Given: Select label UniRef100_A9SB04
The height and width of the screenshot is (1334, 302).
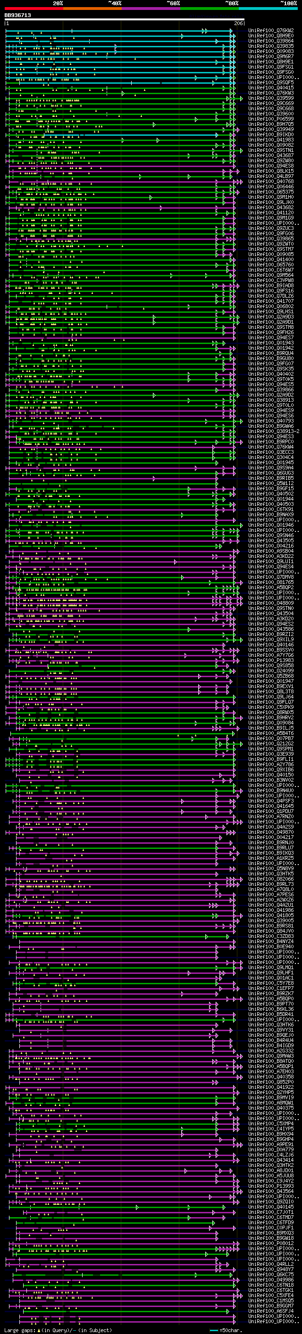Looking at the screenshot, I should (x=271, y=551).
